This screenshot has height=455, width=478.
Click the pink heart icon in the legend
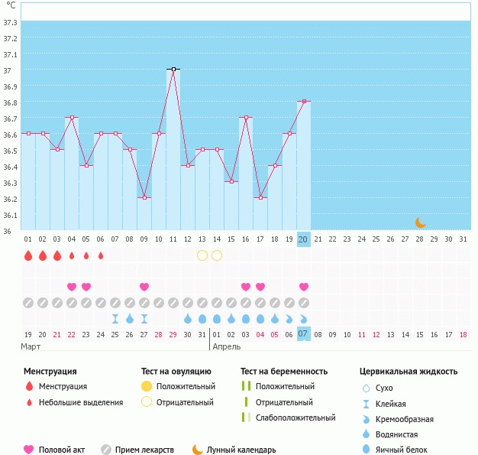coord(29,450)
